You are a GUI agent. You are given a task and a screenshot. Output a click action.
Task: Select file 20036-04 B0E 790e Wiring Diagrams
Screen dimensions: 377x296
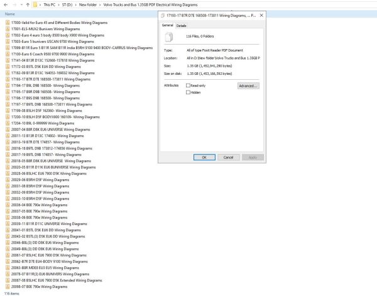[x=39, y=205]
